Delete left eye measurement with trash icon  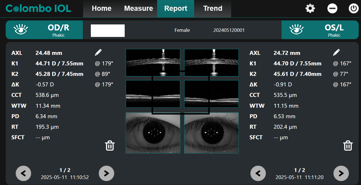click(348, 145)
